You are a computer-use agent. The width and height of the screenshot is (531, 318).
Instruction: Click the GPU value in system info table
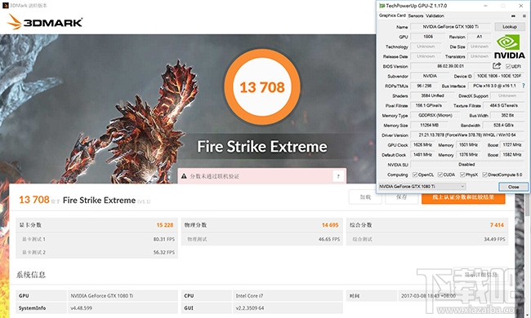pyautogui.click(x=102, y=296)
